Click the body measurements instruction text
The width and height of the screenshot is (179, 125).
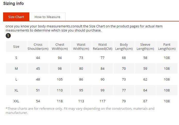click(84, 28)
